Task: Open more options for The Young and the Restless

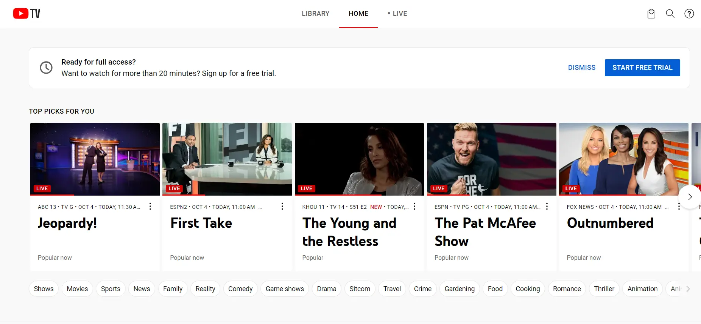Action: point(414,206)
